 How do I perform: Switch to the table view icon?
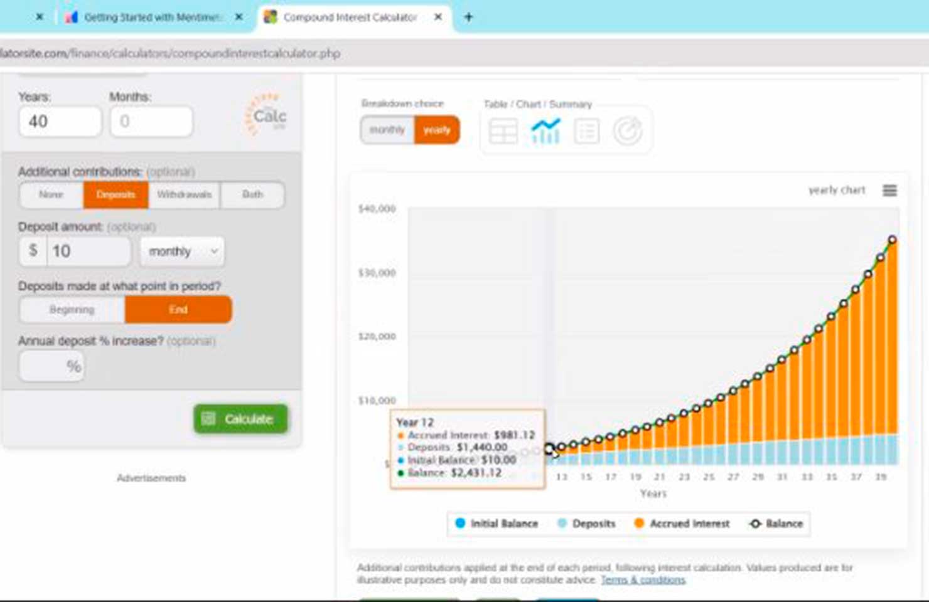[503, 131]
